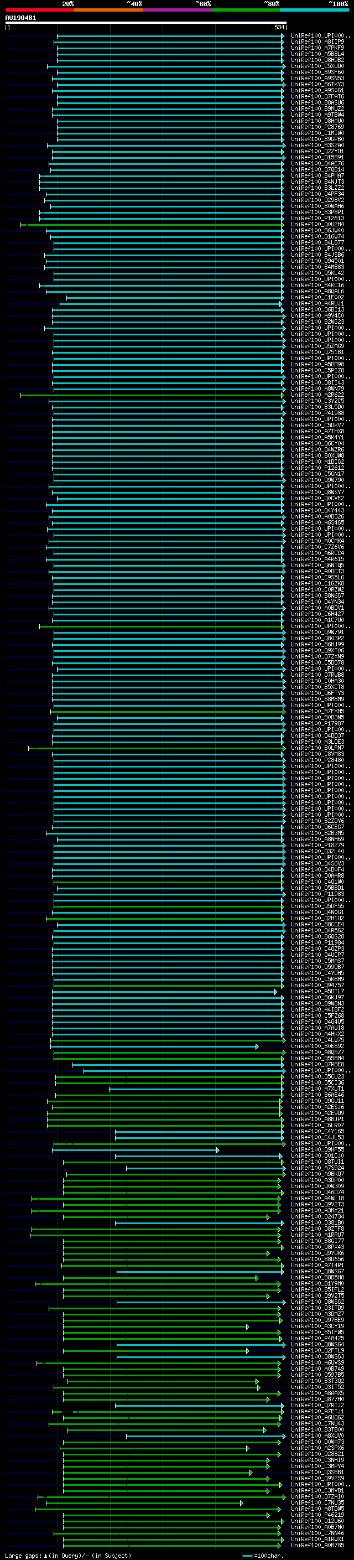Viewport: 354px width, 1560px height.
Task: Click the last hit label UniRef100_A0B785
Action: coord(317,1545)
